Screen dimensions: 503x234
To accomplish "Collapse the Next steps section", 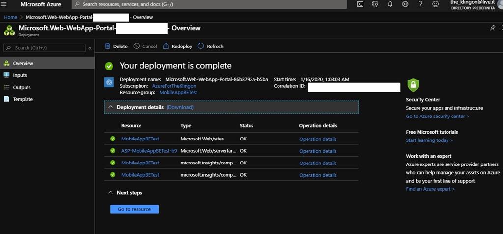I will click(x=111, y=193).
